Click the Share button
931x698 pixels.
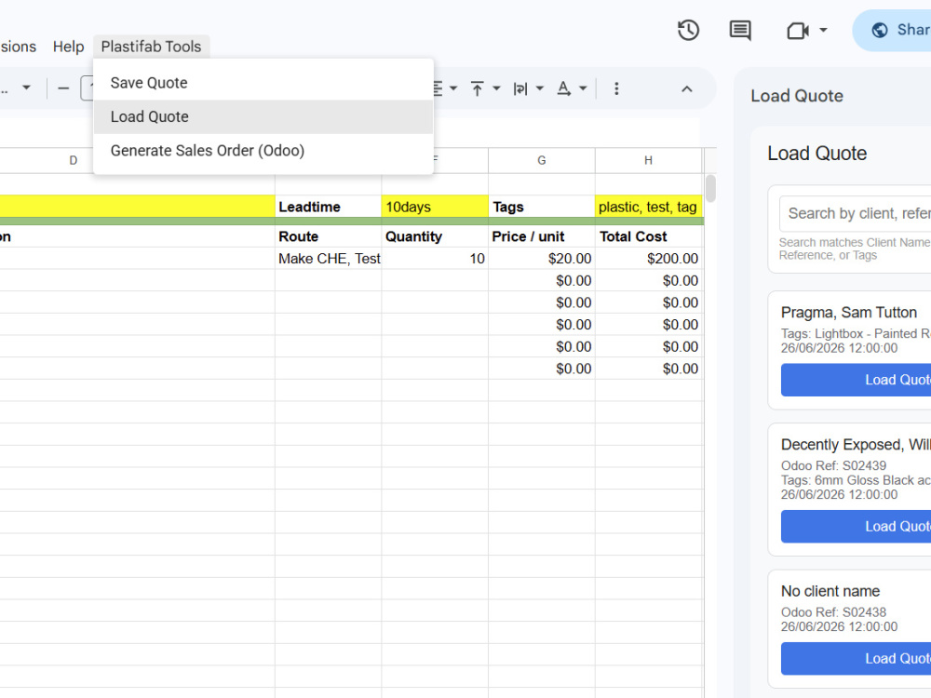894,31
